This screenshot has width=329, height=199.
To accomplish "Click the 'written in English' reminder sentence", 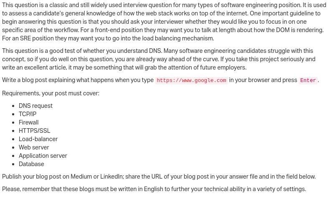I will [154, 189].
